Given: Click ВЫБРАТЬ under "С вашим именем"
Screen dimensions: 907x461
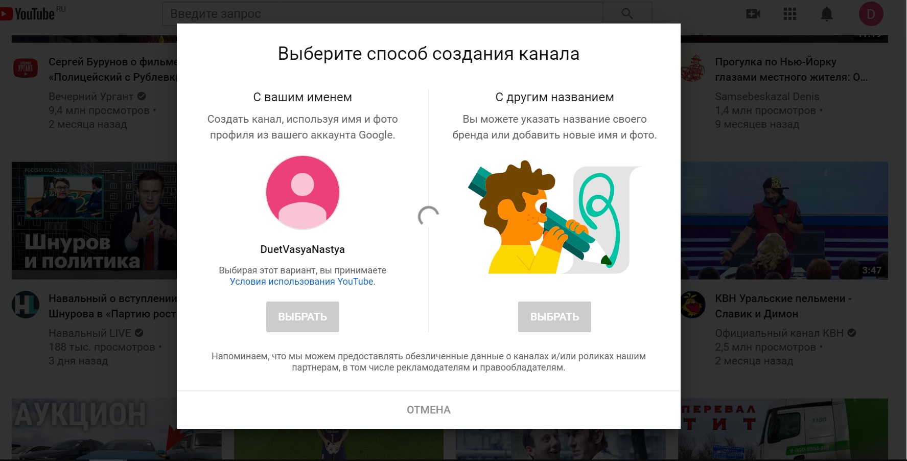Looking at the screenshot, I should [x=303, y=317].
